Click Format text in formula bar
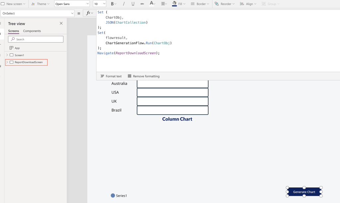The image size is (340, 203). click(111, 76)
